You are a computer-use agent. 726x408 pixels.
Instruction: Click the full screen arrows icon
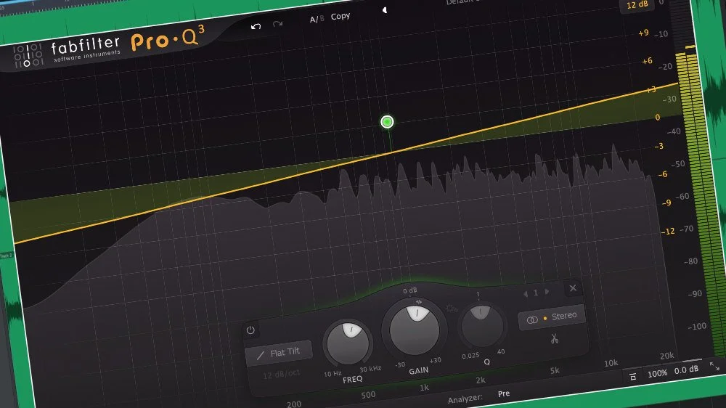tap(714, 367)
